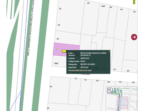
Task: Click the 302.34 m2 superficie value
Action: [84, 67]
